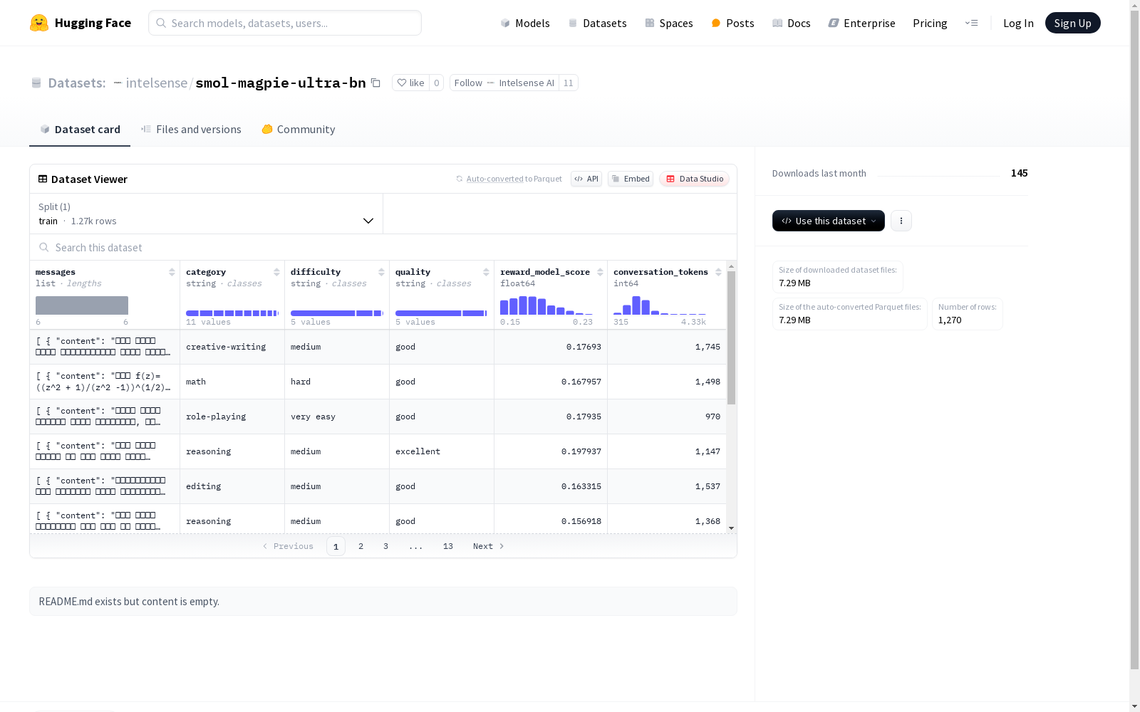Viewport: 1140px width, 712px height.
Task: Sort by the conversation_tokens column arrows
Action: pos(718,272)
